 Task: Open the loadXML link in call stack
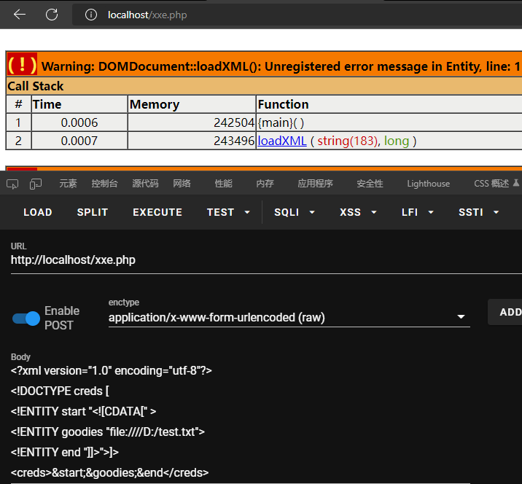[282, 141]
